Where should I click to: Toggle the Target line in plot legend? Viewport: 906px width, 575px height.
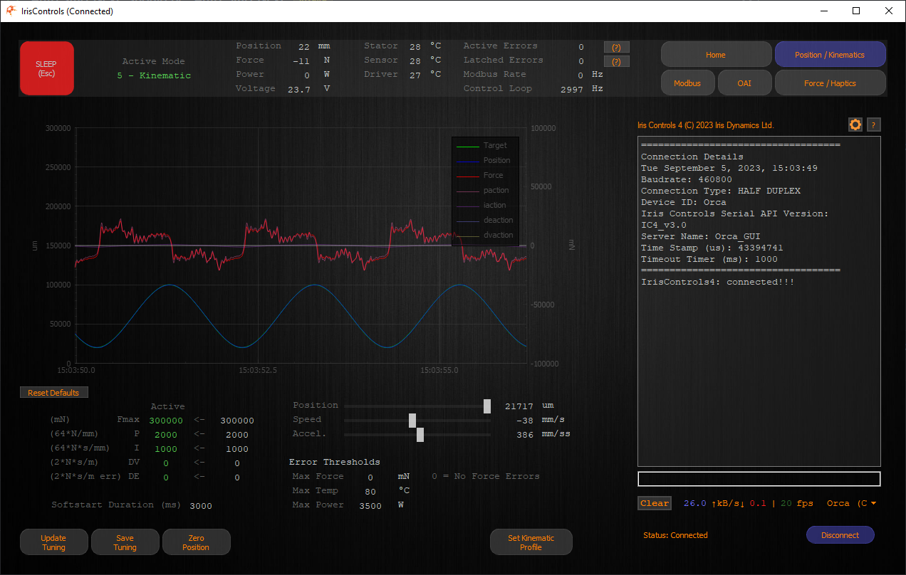[x=485, y=145]
